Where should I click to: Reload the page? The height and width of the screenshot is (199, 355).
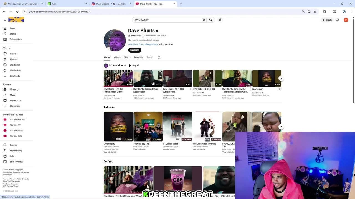17,12
